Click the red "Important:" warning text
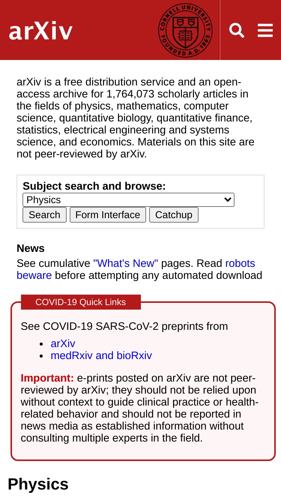281x500 pixels. coord(47,378)
